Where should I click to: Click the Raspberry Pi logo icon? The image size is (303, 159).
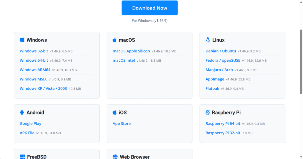pyautogui.click(x=208, y=112)
